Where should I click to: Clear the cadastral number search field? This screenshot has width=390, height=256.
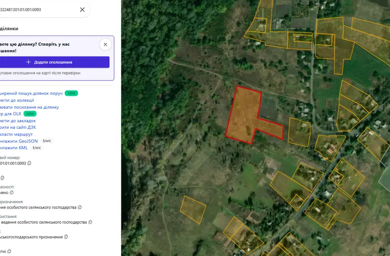[x=82, y=10]
